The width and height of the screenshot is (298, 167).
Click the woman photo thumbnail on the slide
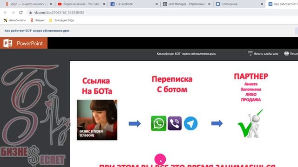pos(97,120)
